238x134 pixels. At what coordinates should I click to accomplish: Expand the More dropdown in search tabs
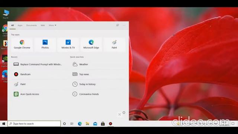[52, 25]
